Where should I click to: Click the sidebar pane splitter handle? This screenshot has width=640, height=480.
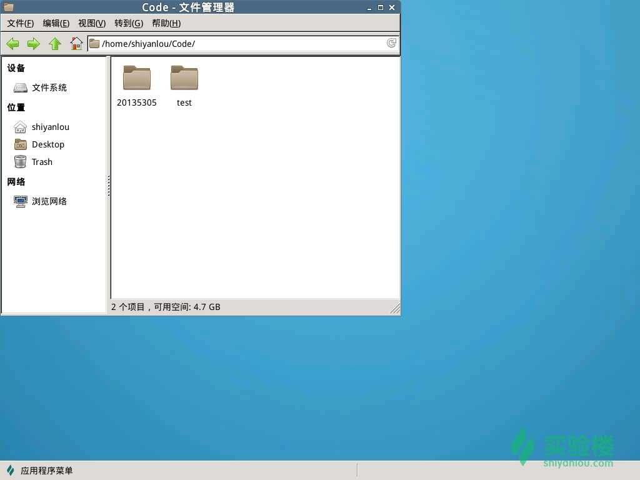[x=109, y=186]
